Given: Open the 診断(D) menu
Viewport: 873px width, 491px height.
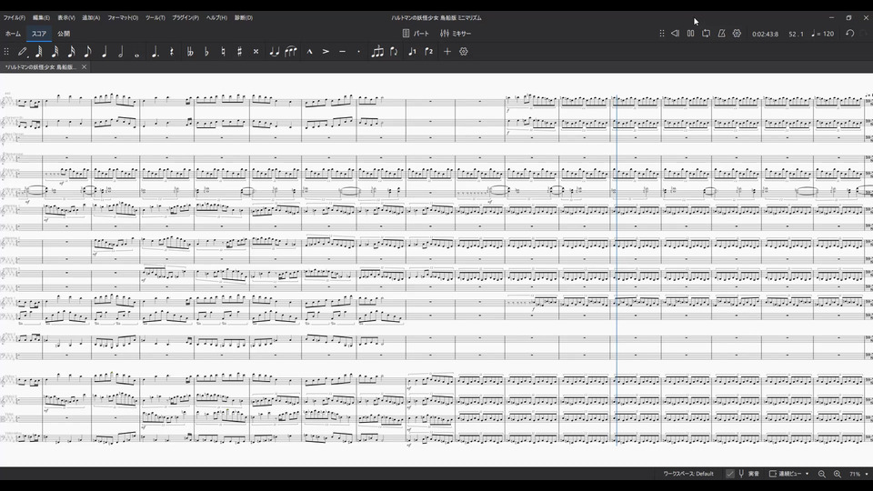Looking at the screenshot, I should tap(244, 18).
